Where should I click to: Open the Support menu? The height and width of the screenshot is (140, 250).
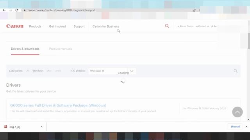pos(79,26)
